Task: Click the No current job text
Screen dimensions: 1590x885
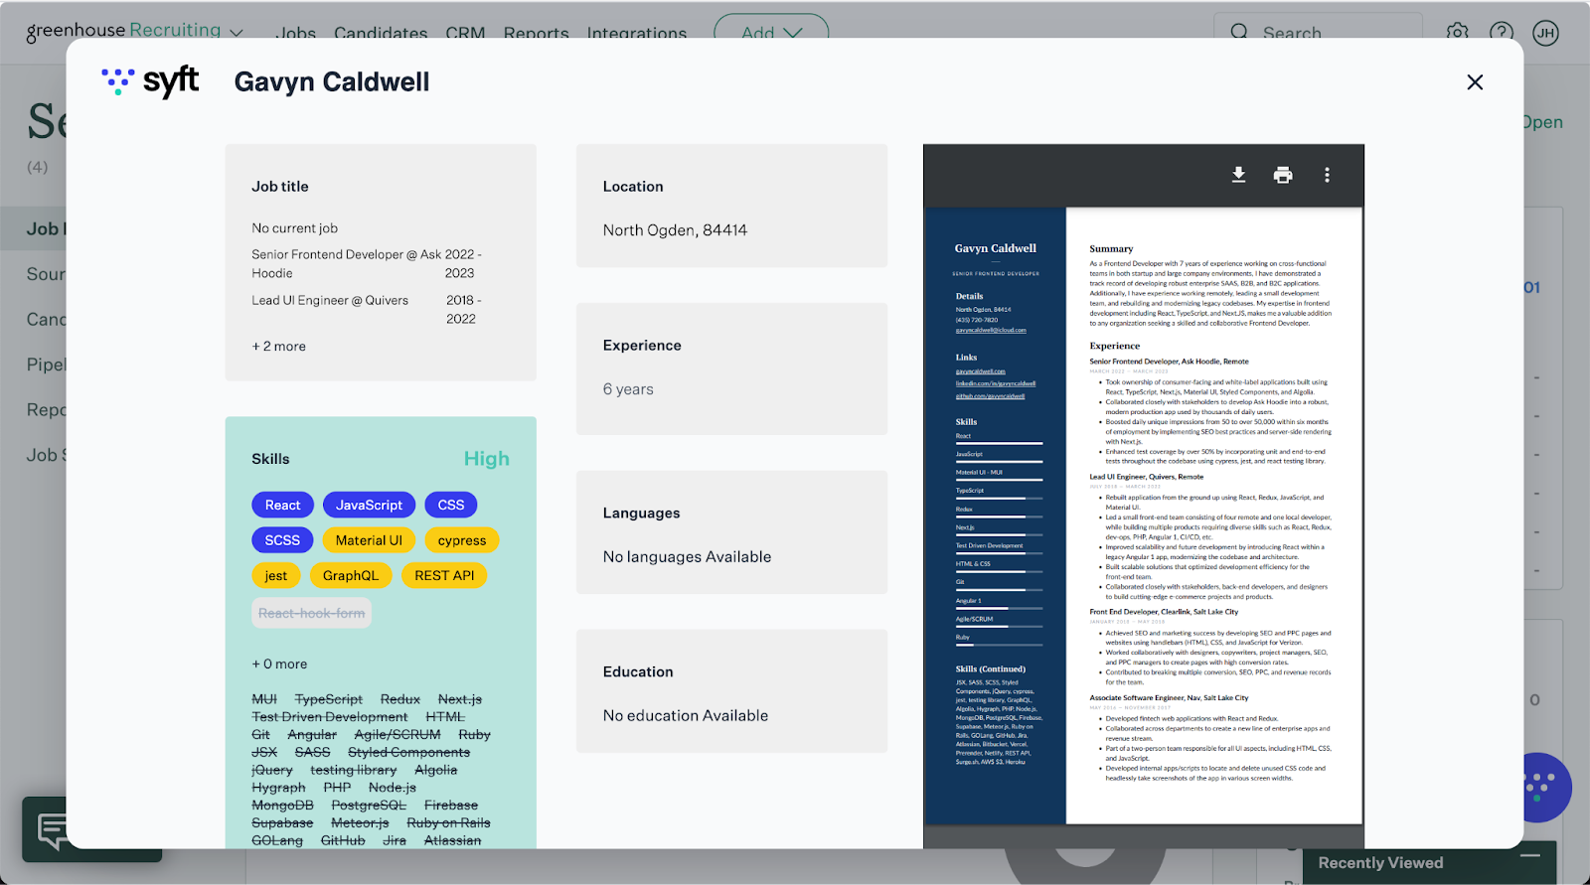Action: pyautogui.click(x=294, y=228)
